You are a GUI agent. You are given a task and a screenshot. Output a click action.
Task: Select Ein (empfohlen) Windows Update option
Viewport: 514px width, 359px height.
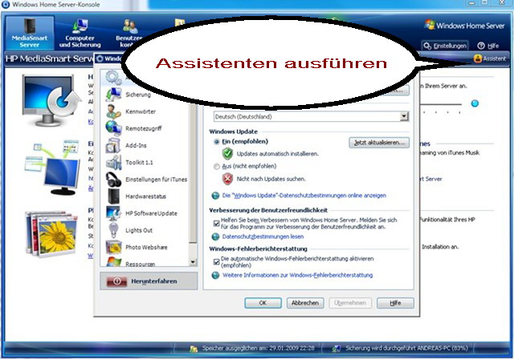tap(241, 142)
